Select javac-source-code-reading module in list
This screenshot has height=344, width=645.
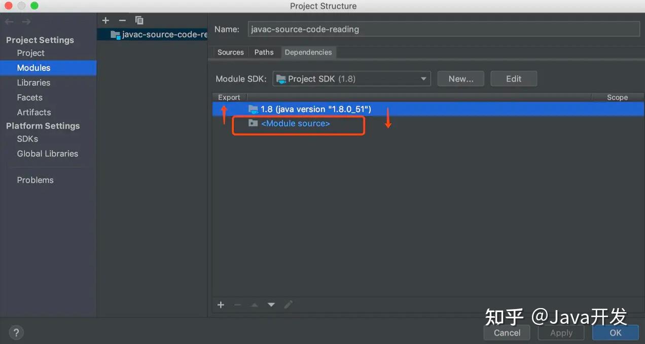(x=152, y=34)
